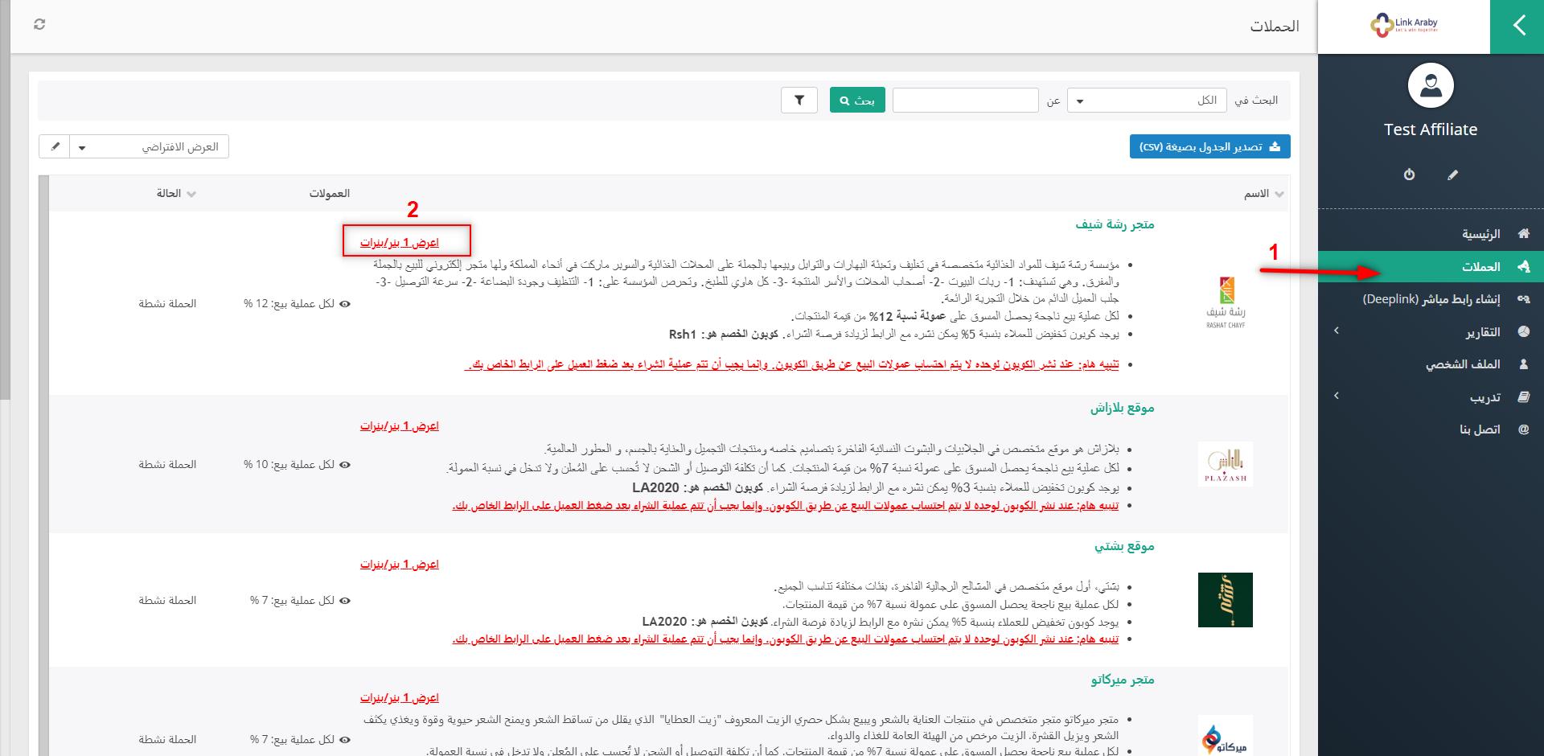Click the Link Araby logo
1544x756 pixels.
1404,26
